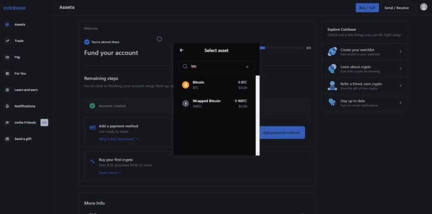Open the Assets sidebar icon
This screenshot has height=214, width=432.
(x=8, y=24)
